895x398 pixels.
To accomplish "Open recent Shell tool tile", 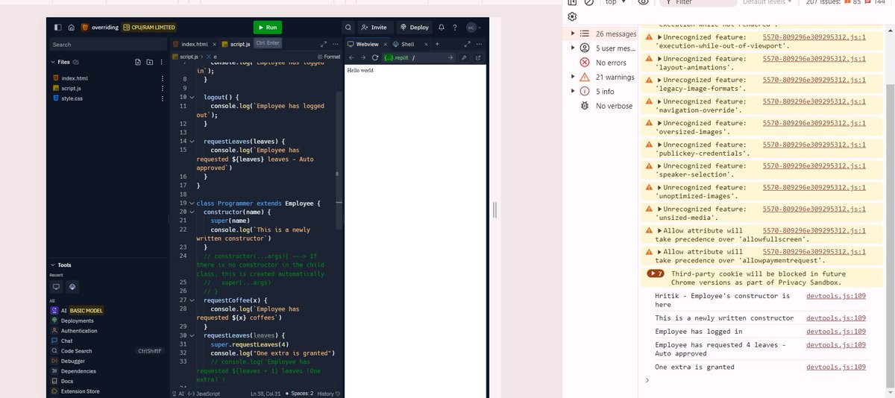I will pos(72,286).
